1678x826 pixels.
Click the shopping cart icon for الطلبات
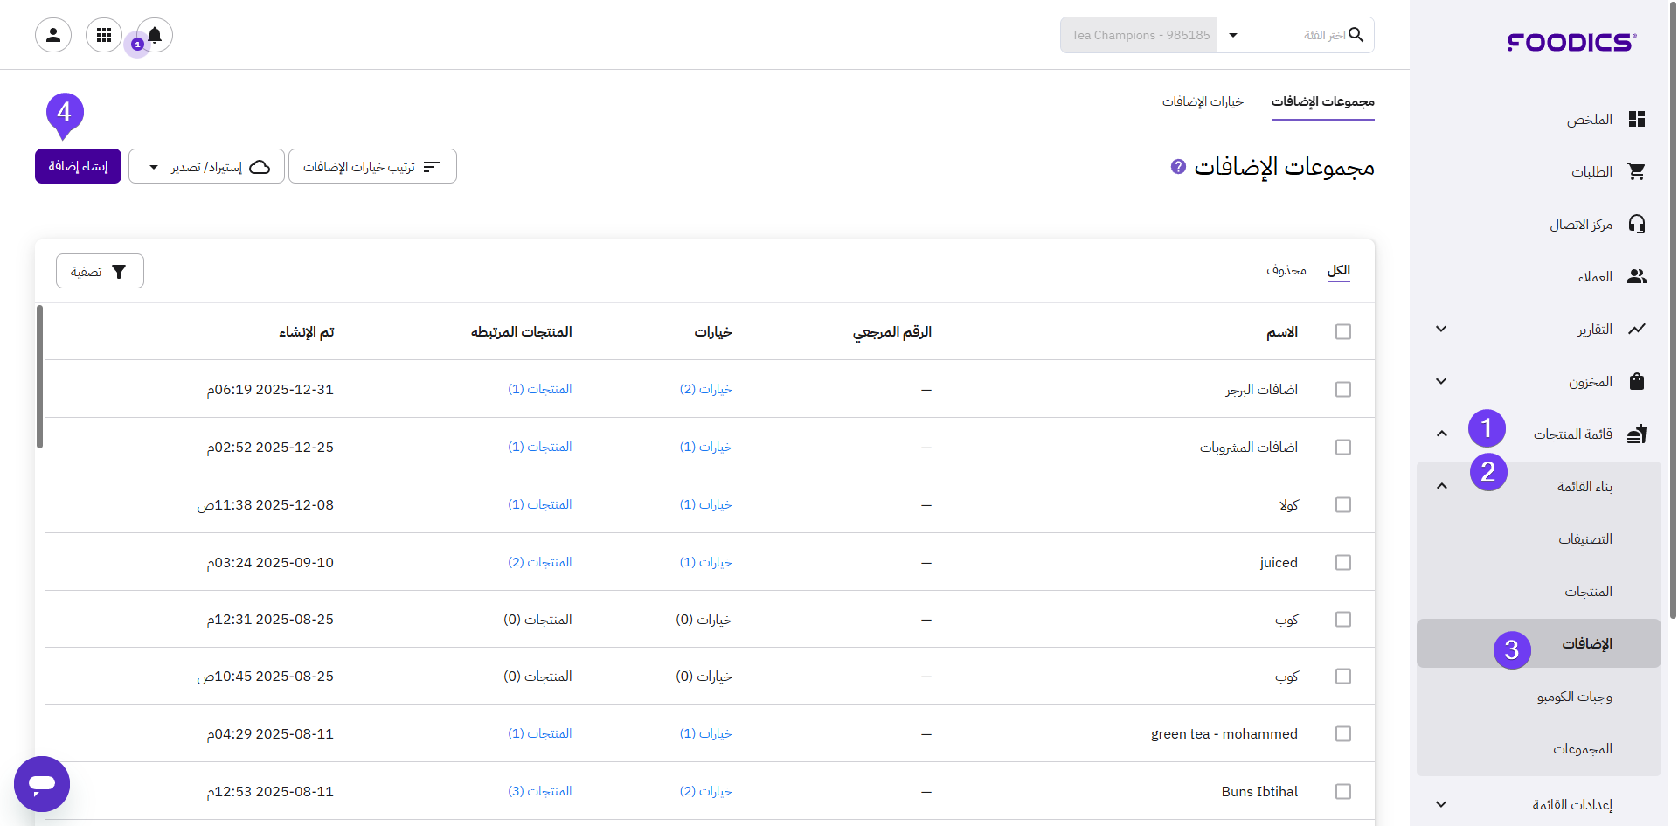pyautogui.click(x=1637, y=172)
